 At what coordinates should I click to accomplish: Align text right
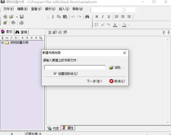point(129,17)
